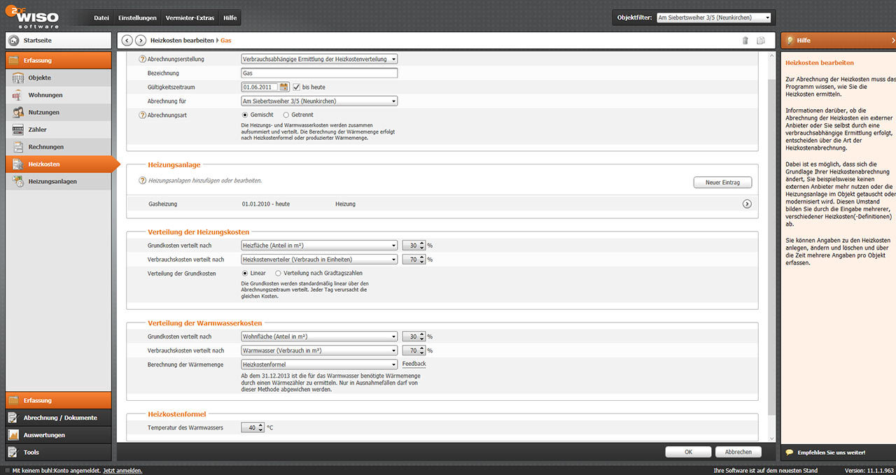Click the Abbrechen button
Viewport: 896px width, 475px height.
point(738,452)
